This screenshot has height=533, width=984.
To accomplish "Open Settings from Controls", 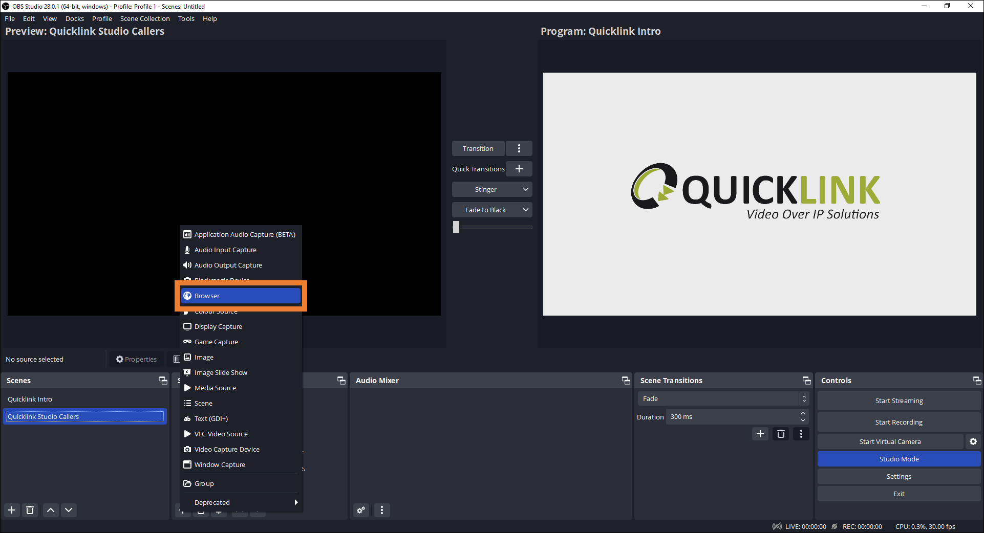I will click(x=899, y=476).
